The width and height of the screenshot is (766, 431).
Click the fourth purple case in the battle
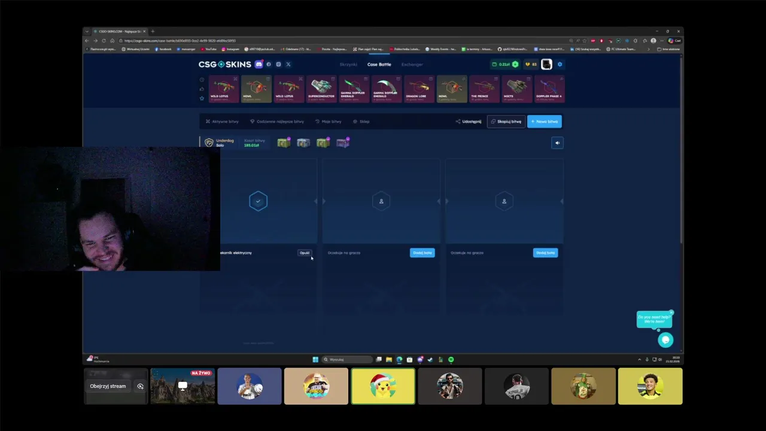point(343,142)
